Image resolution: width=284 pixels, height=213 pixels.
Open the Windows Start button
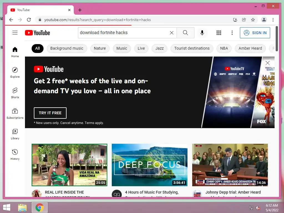[x=7, y=207]
